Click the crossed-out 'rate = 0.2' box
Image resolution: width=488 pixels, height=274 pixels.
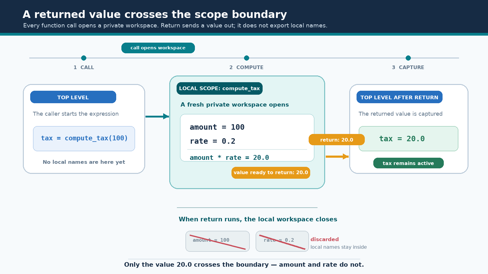coord(282,241)
